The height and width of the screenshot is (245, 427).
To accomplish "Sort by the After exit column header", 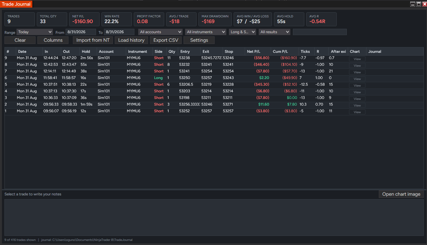I will tap(338, 52).
